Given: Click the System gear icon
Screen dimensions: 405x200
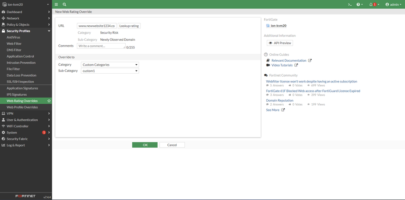Looking at the screenshot, I should pos(4,133).
